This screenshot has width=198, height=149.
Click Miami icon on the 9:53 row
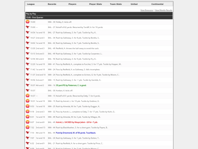pyautogui.click(x=27, y=106)
